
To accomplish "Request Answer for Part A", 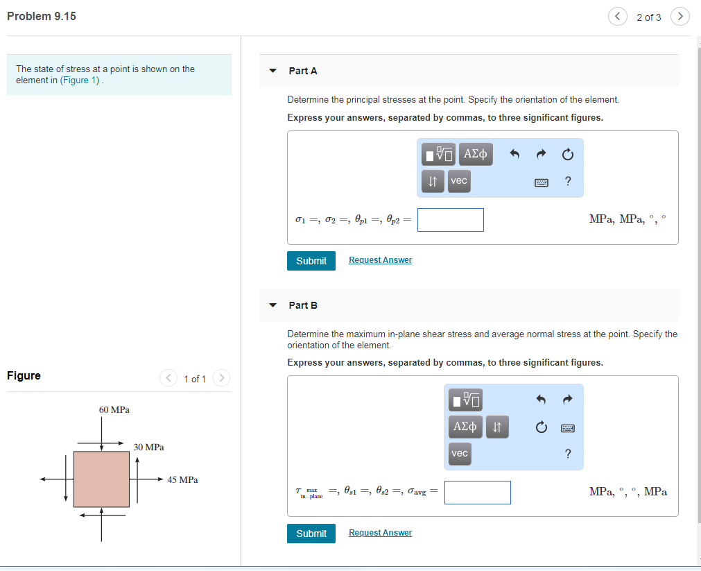I will (381, 260).
